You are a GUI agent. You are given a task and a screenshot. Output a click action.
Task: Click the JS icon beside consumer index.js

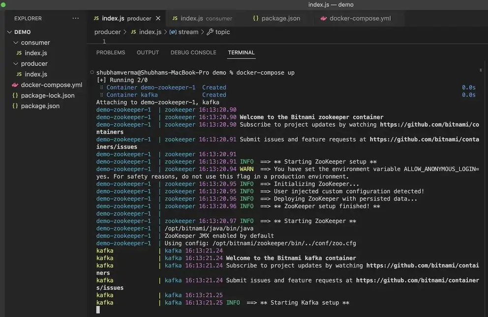19,53
